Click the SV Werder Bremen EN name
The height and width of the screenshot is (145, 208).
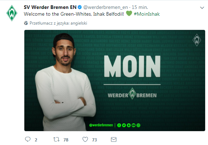pos(50,7)
